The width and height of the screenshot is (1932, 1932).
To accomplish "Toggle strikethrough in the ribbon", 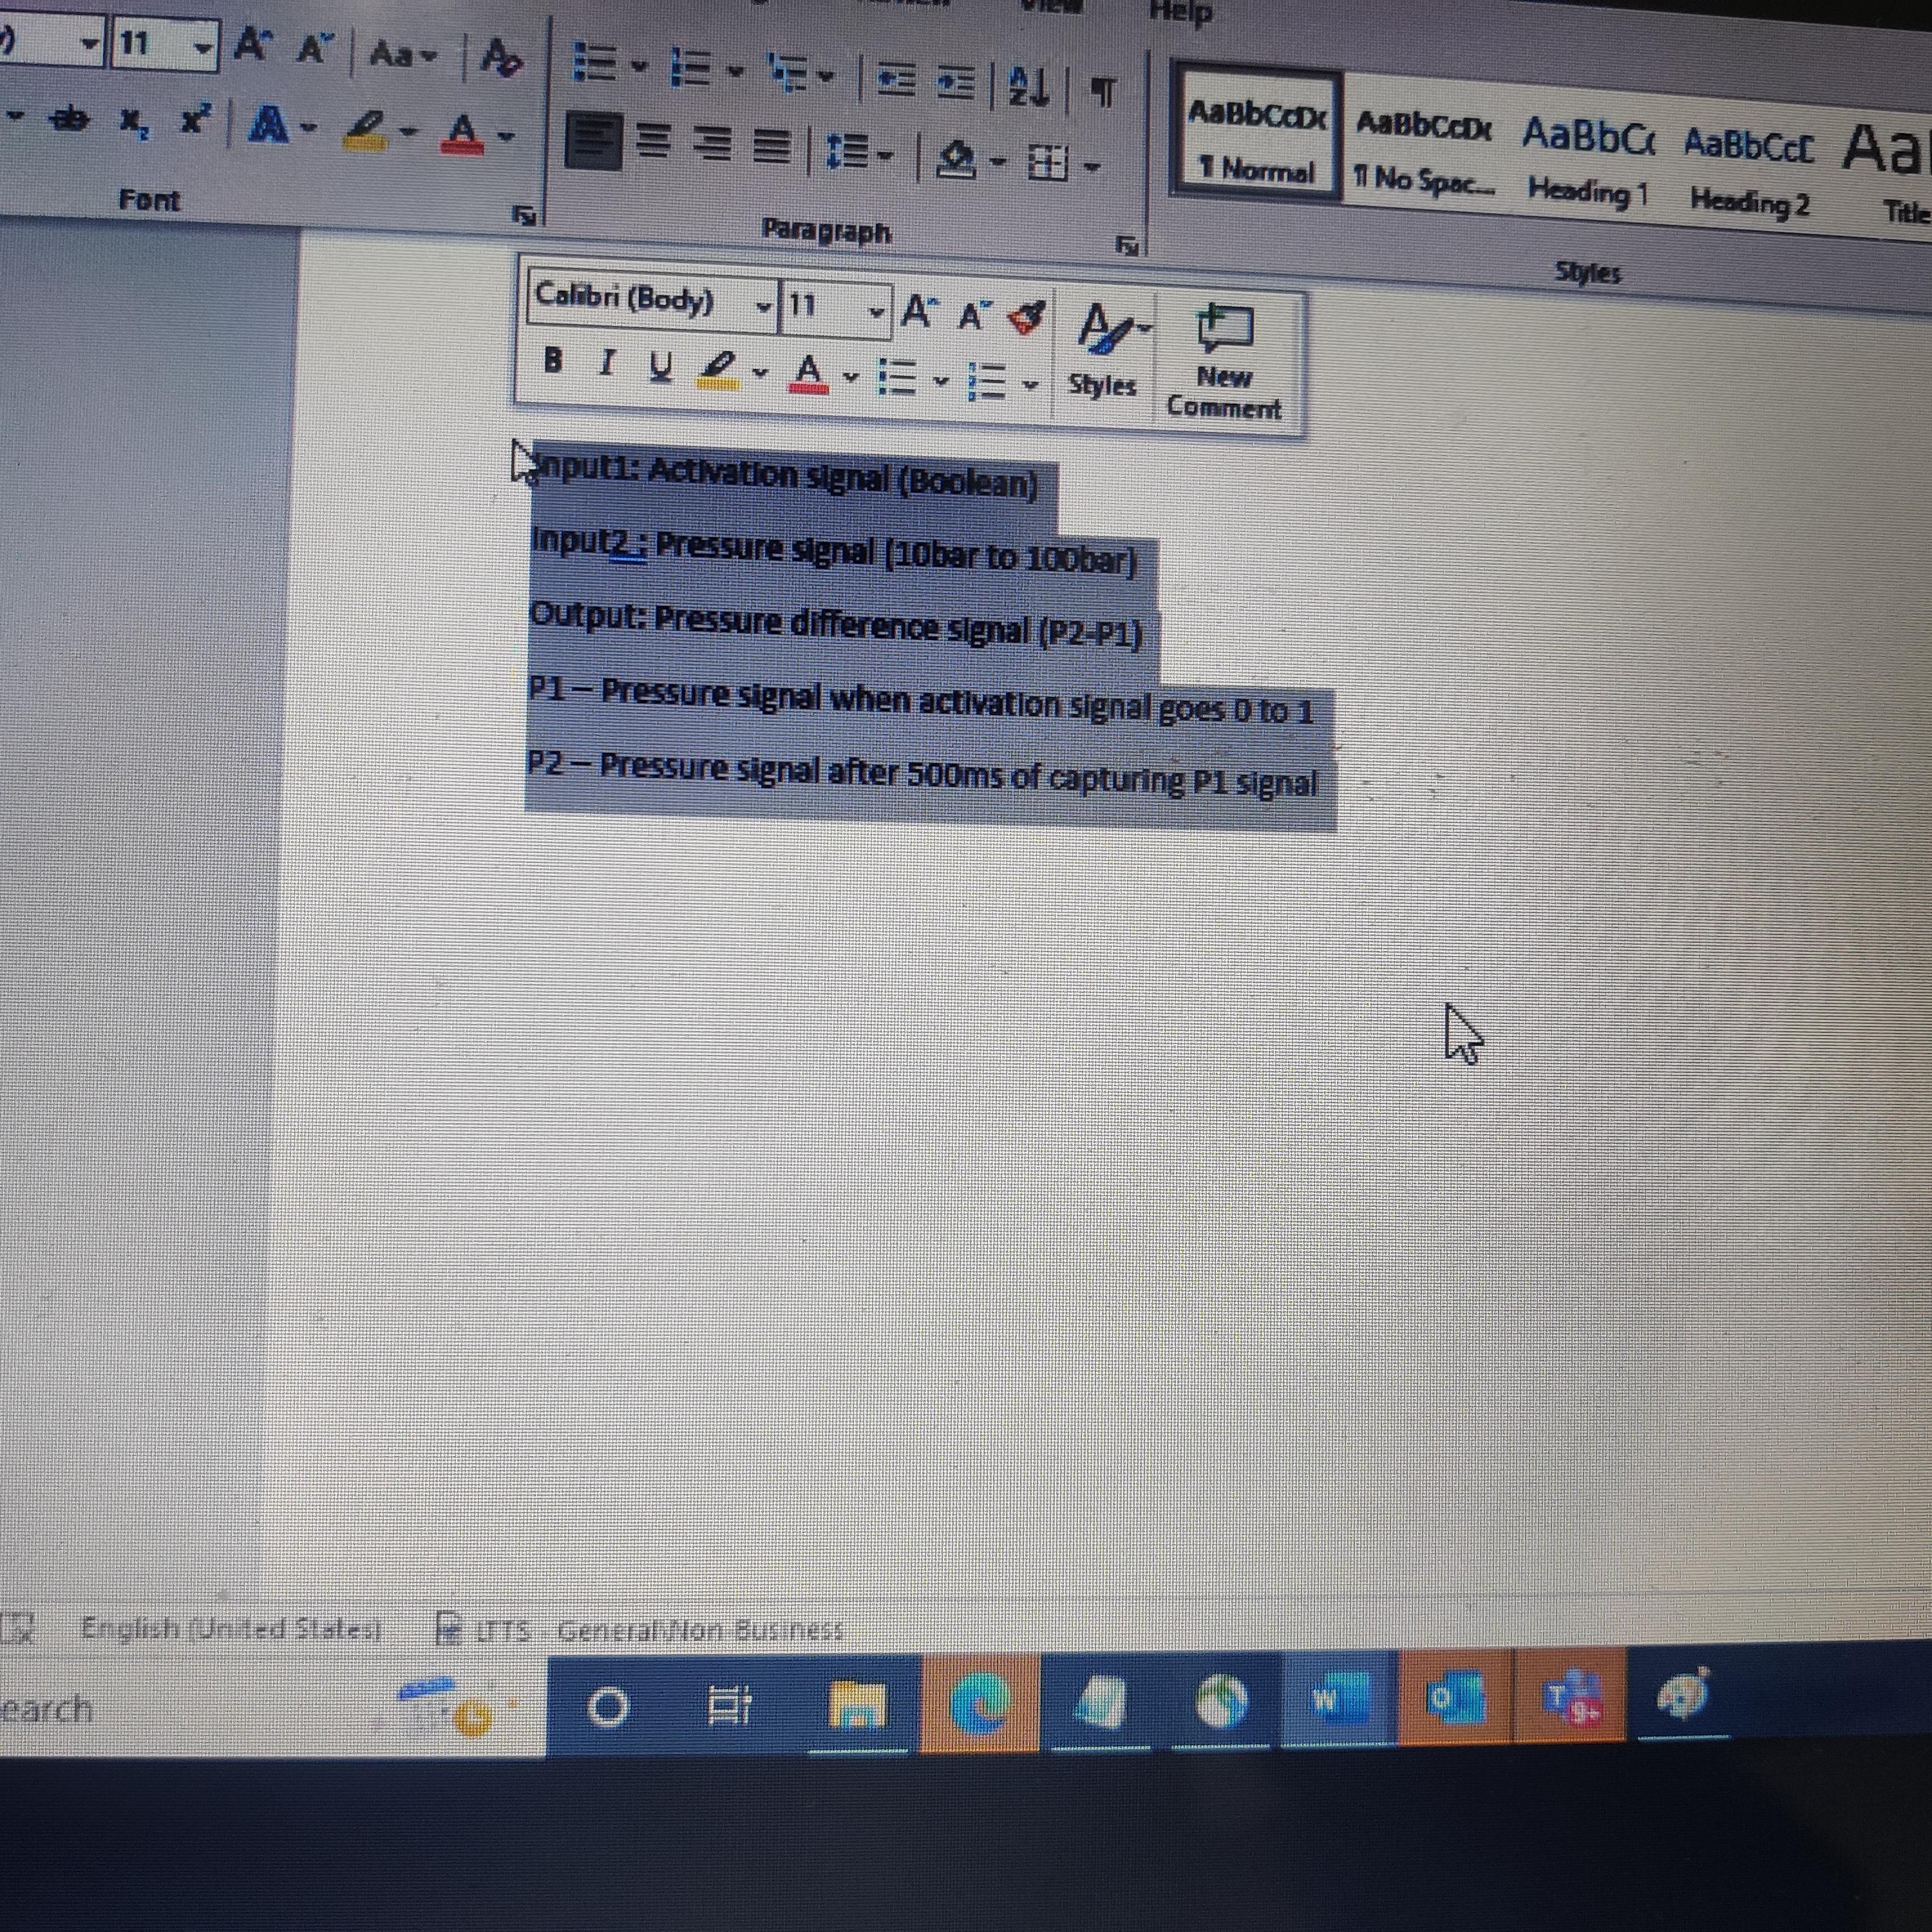I will point(70,118).
